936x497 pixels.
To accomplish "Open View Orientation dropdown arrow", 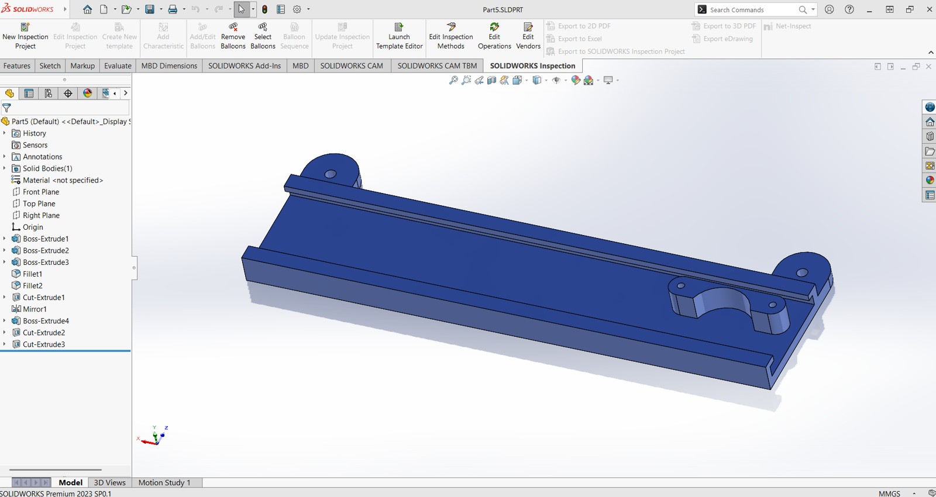I will click(x=526, y=80).
